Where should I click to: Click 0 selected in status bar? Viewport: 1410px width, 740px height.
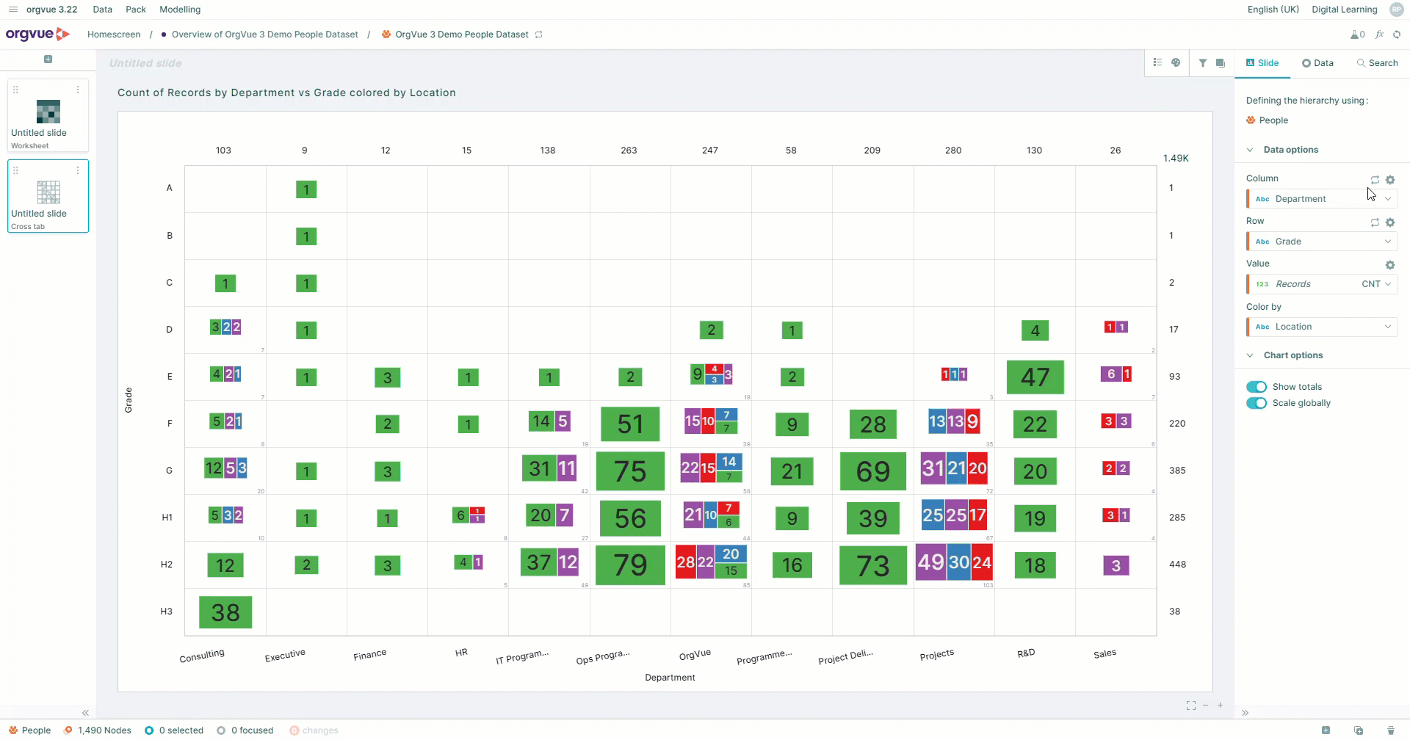pyautogui.click(x=174, y=730)
